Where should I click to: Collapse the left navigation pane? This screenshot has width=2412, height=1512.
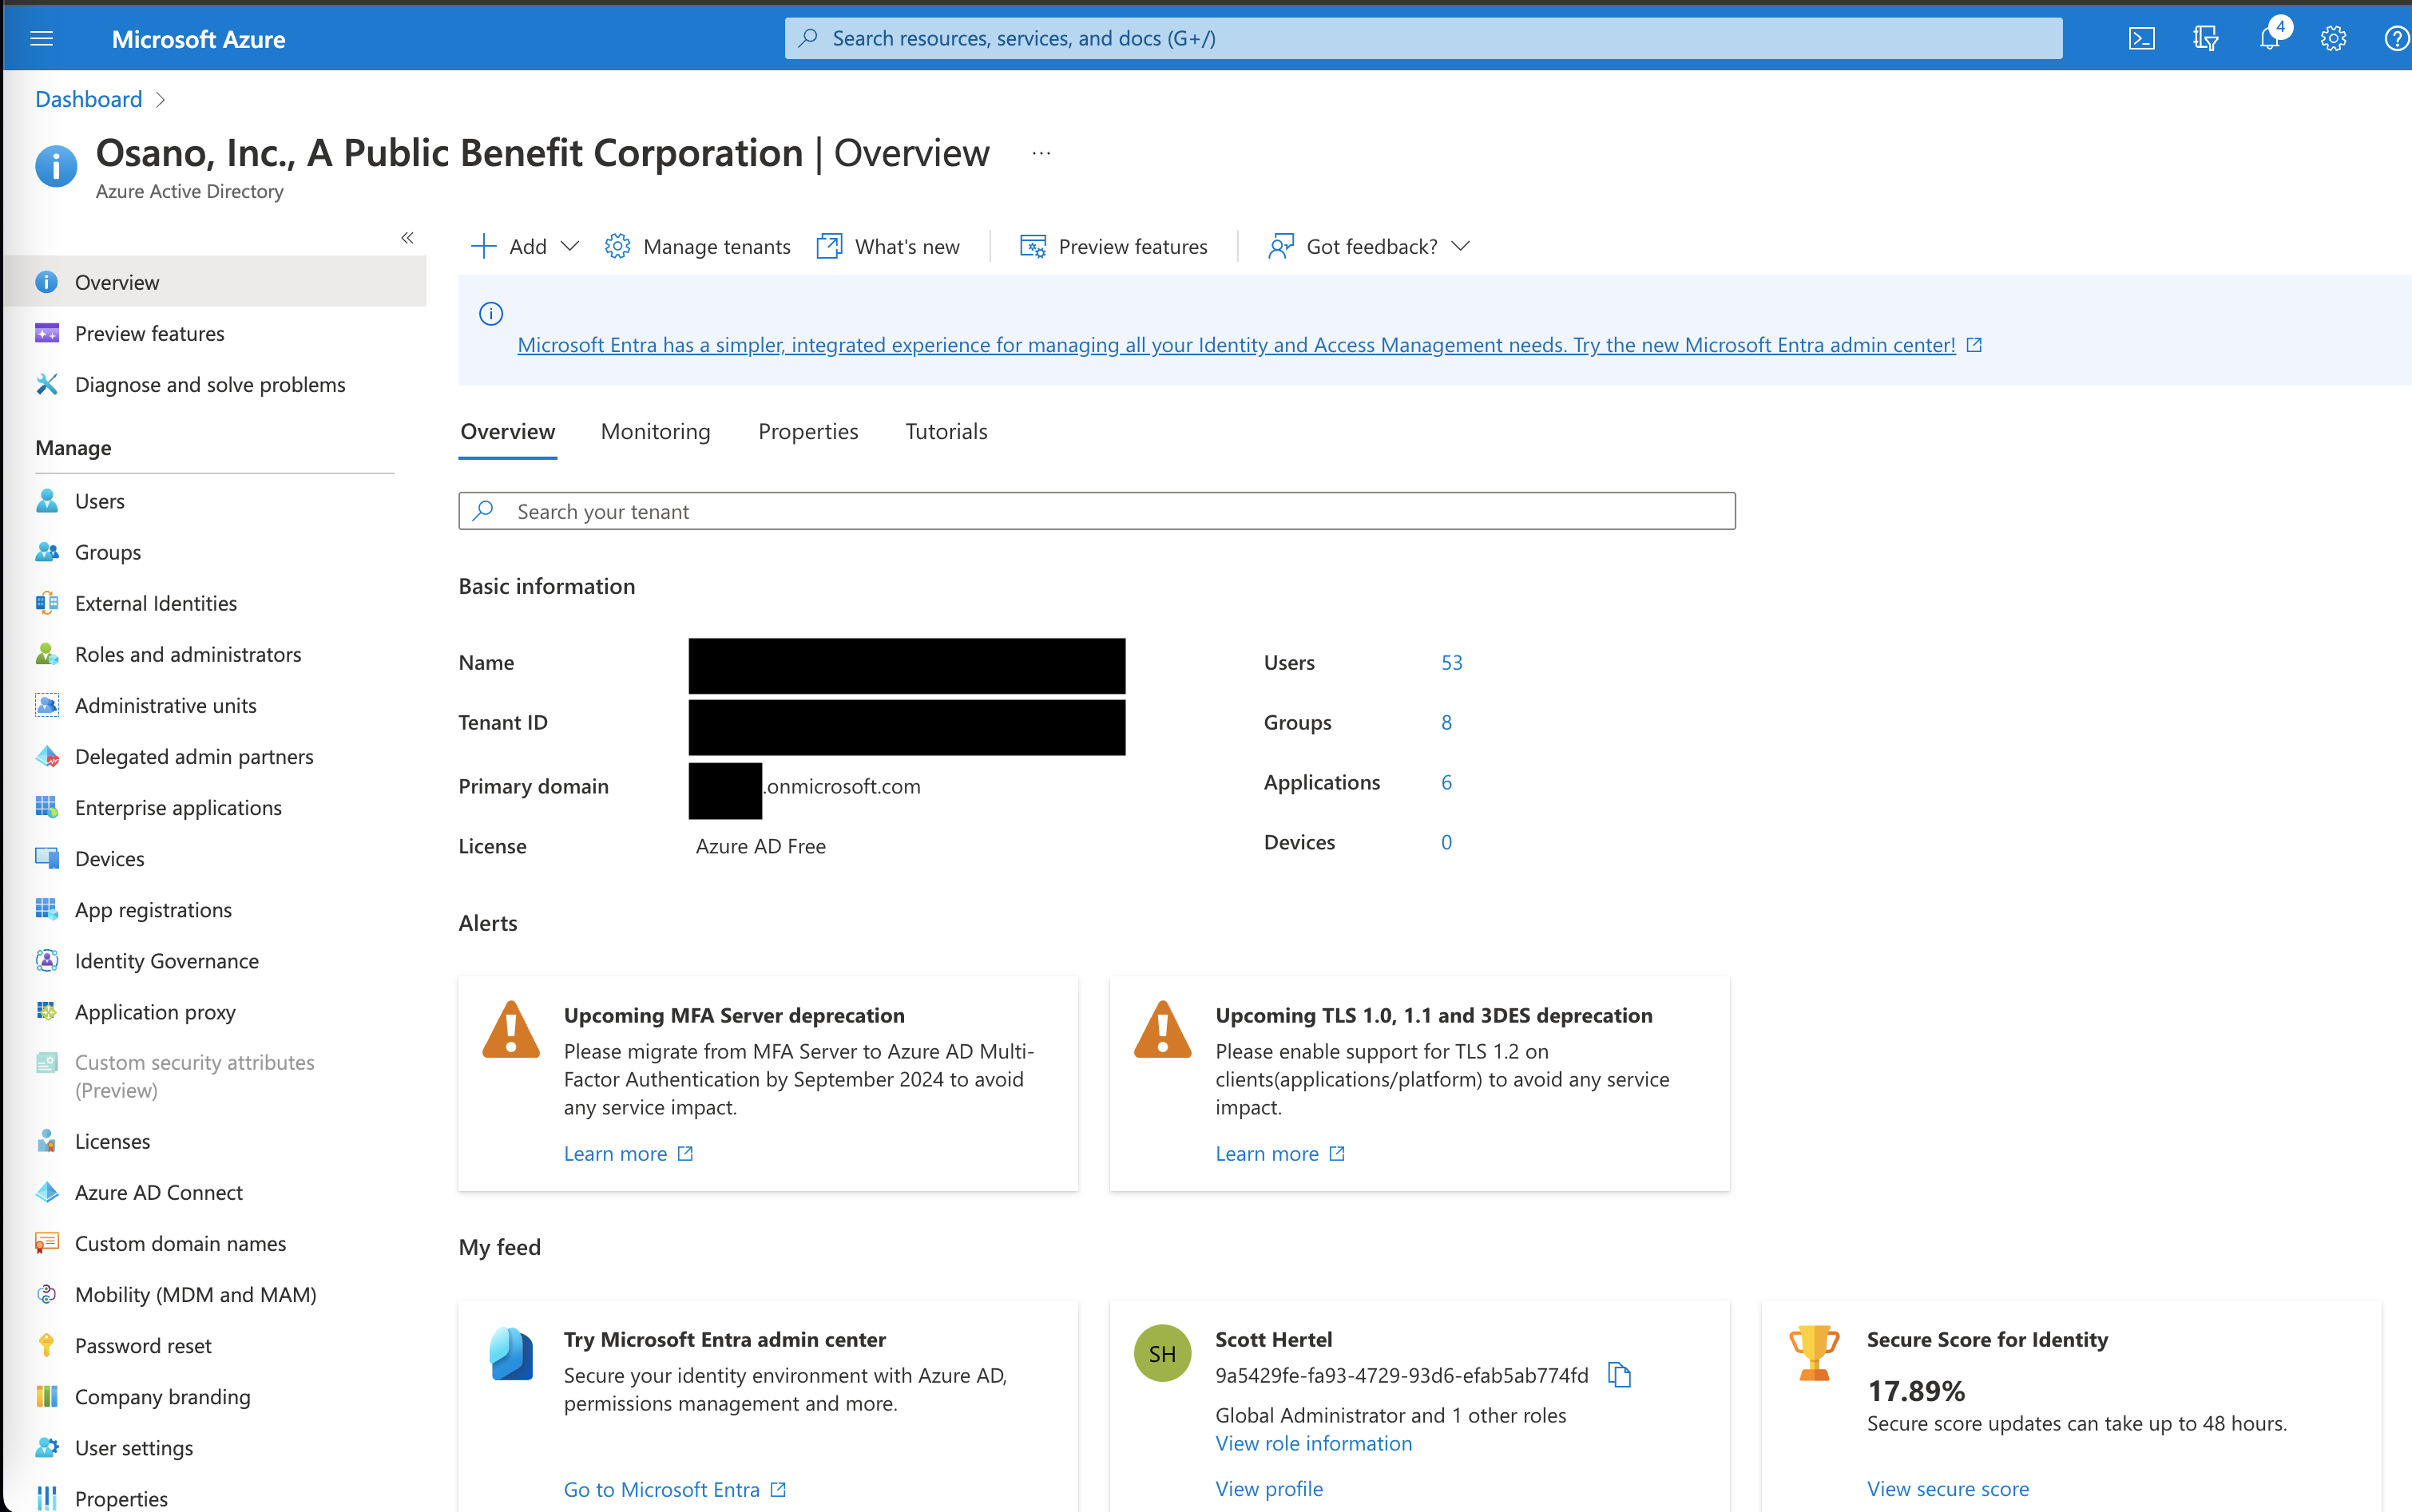tap(407, 237)
